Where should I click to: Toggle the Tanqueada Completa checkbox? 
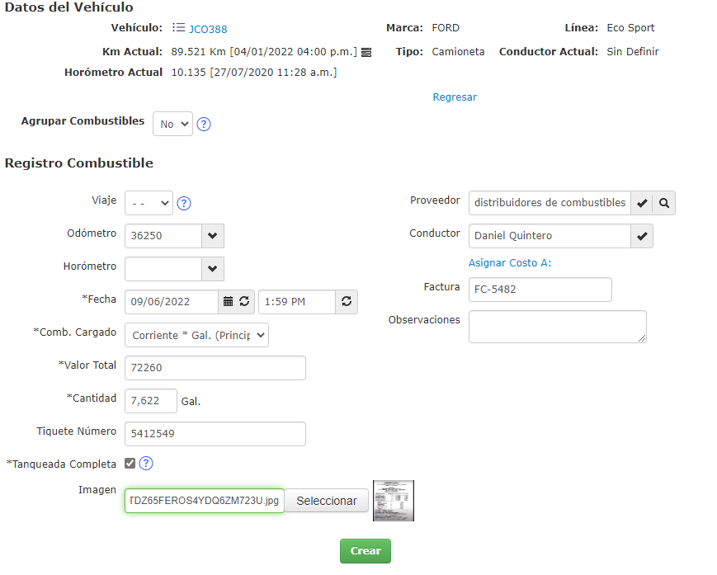tap(130, 464)
